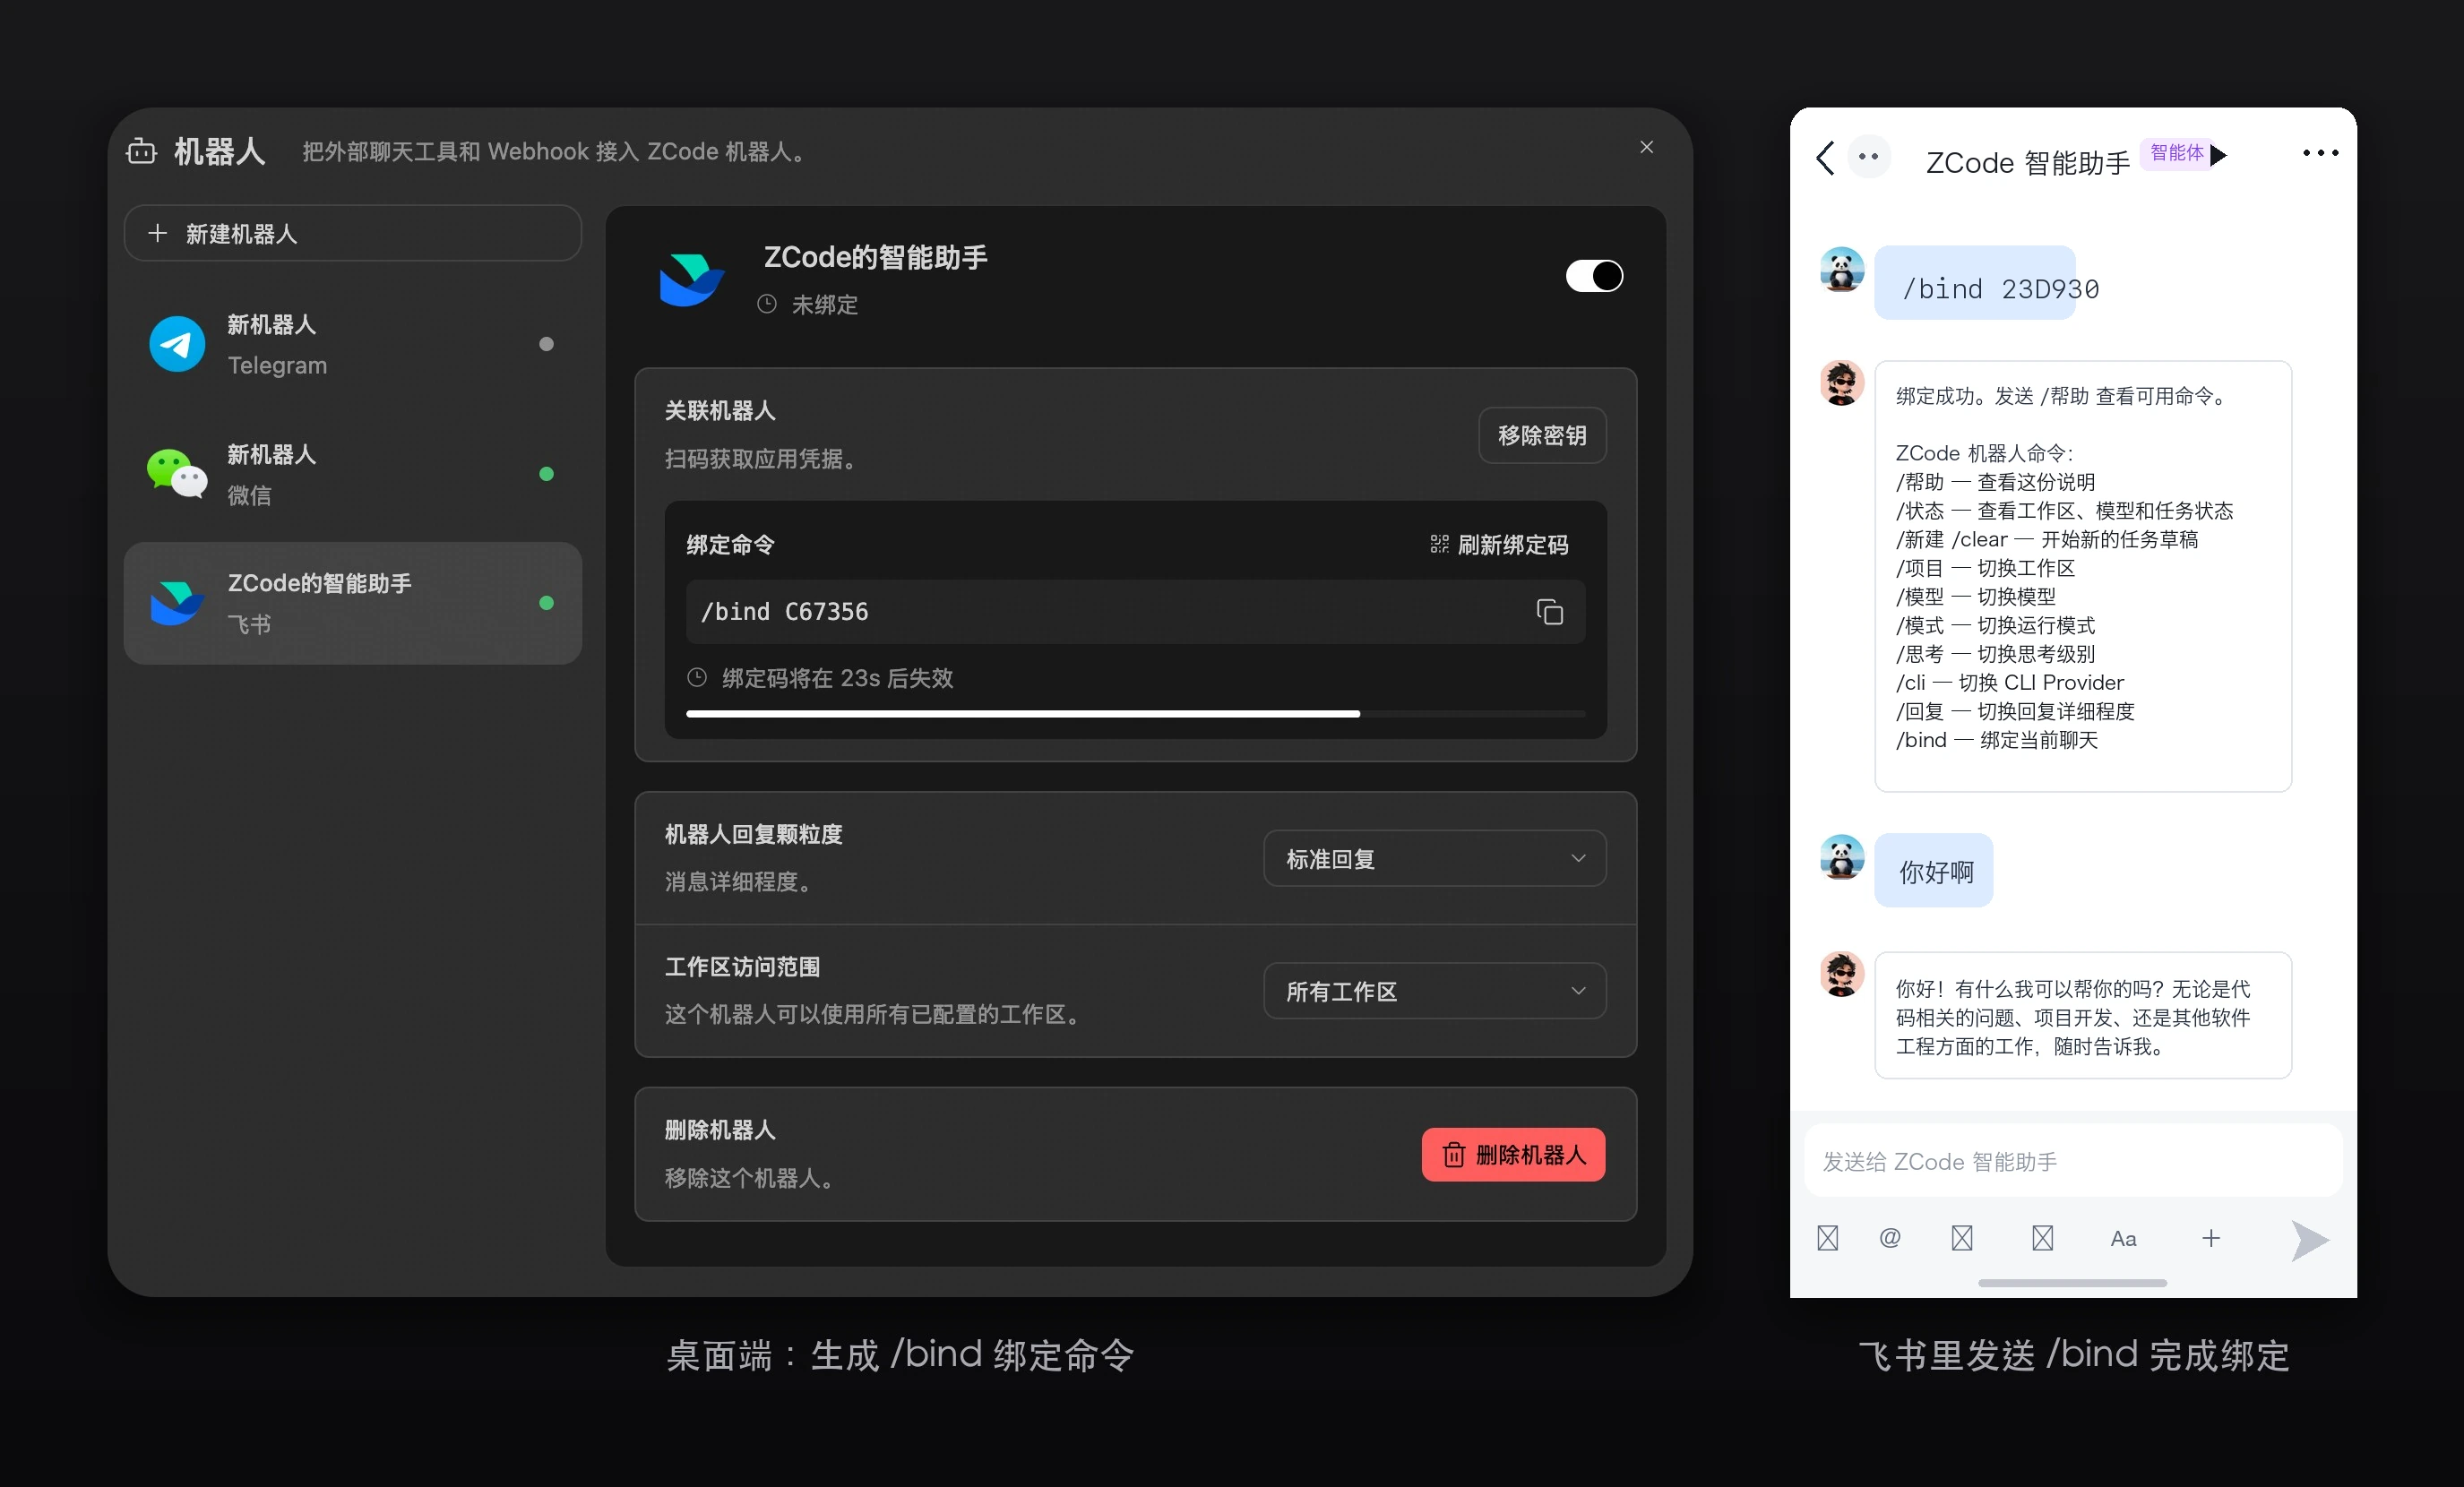Screen dimensions: 2464x1487
Task: Copy the /bind C67356 command
Action: pos(1550,611)
